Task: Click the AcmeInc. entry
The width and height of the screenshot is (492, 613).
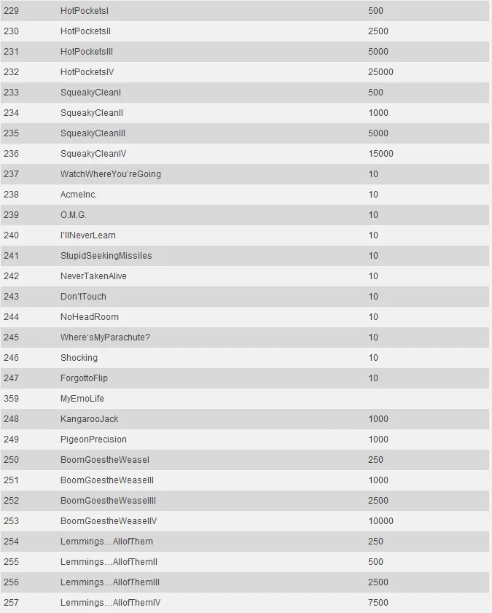Action: point(78,195)
